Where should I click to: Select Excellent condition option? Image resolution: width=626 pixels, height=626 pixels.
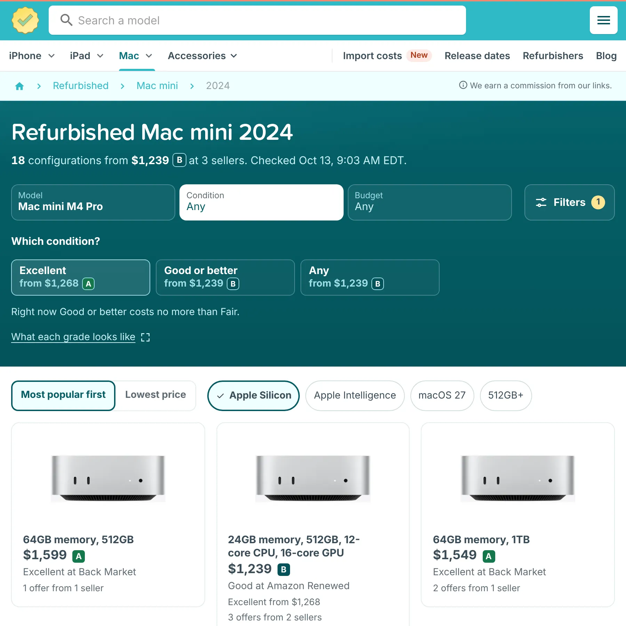click(81, 278)
